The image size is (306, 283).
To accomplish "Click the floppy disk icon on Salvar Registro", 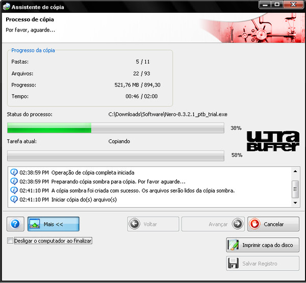I will pos(233,263).
